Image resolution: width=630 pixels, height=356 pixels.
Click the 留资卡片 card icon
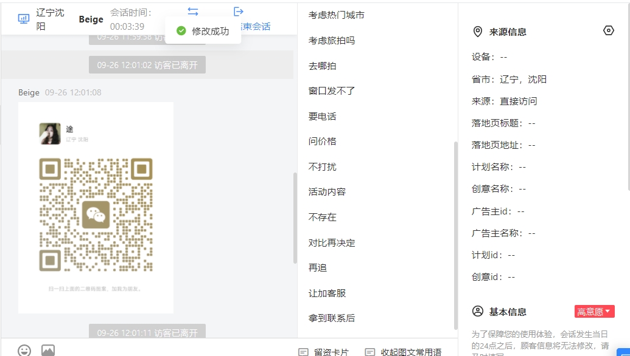pos(303,352)
